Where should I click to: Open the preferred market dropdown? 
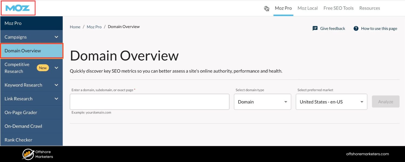tap(331, 102)
